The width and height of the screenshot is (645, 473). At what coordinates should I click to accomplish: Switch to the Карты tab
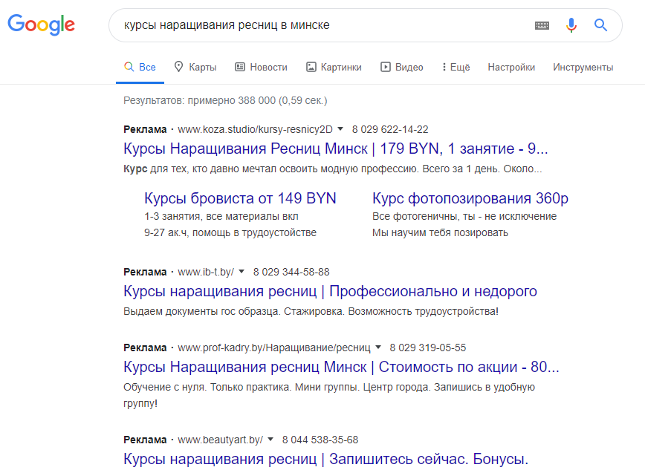(195, 67)
